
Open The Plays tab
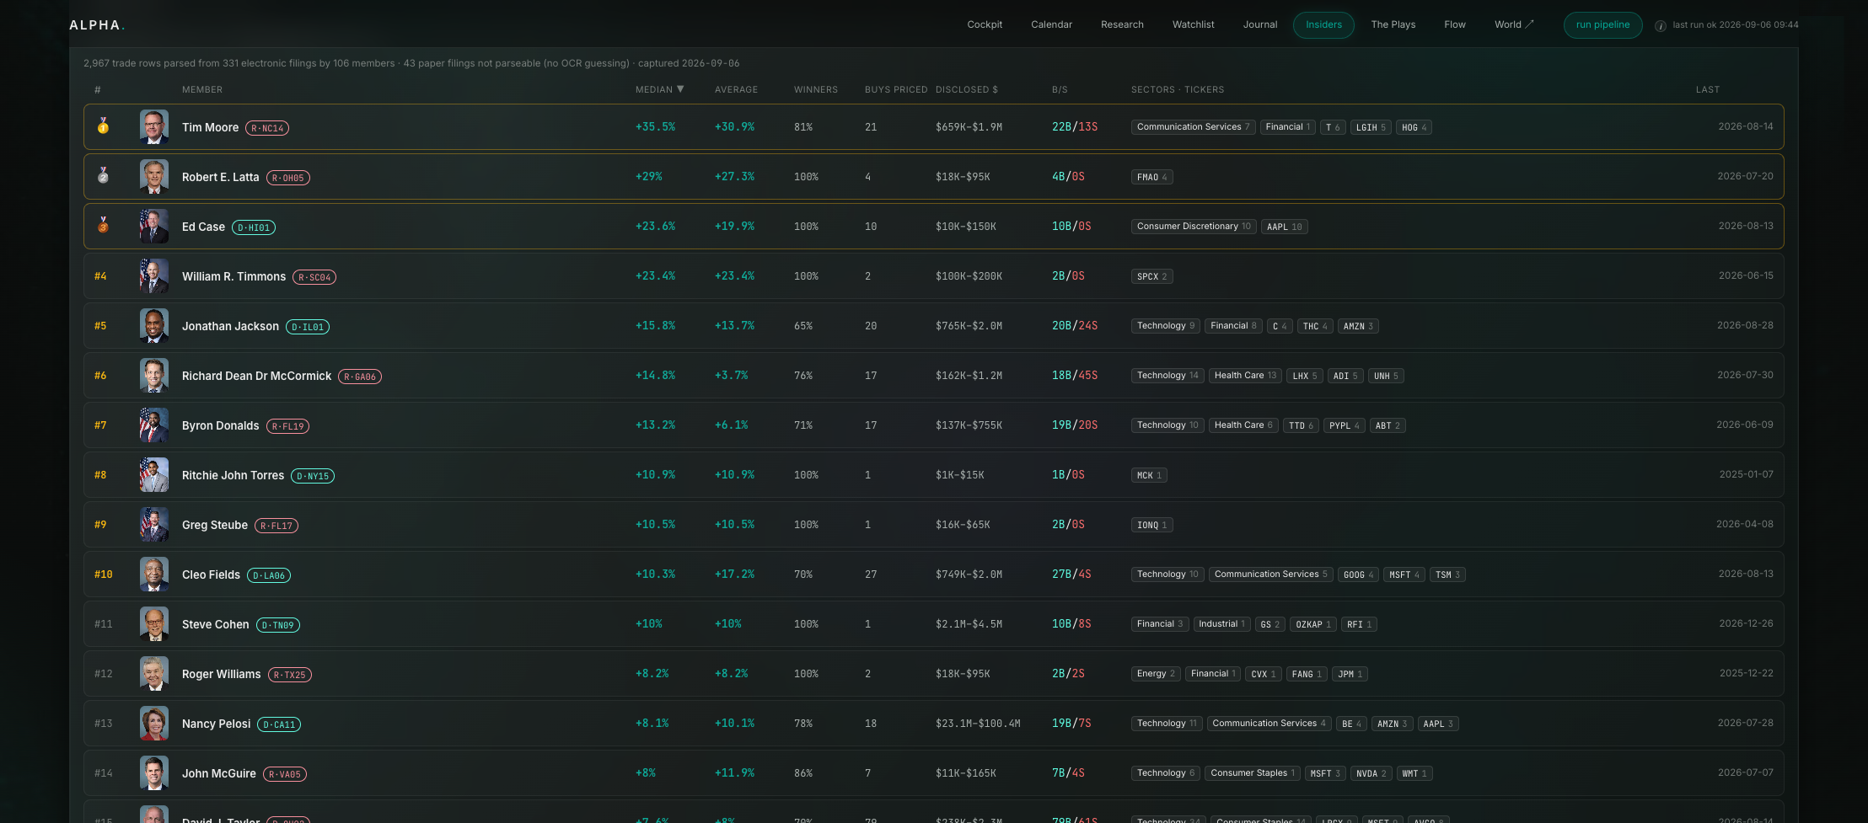pyautogui.click(x=1393, y=24)
